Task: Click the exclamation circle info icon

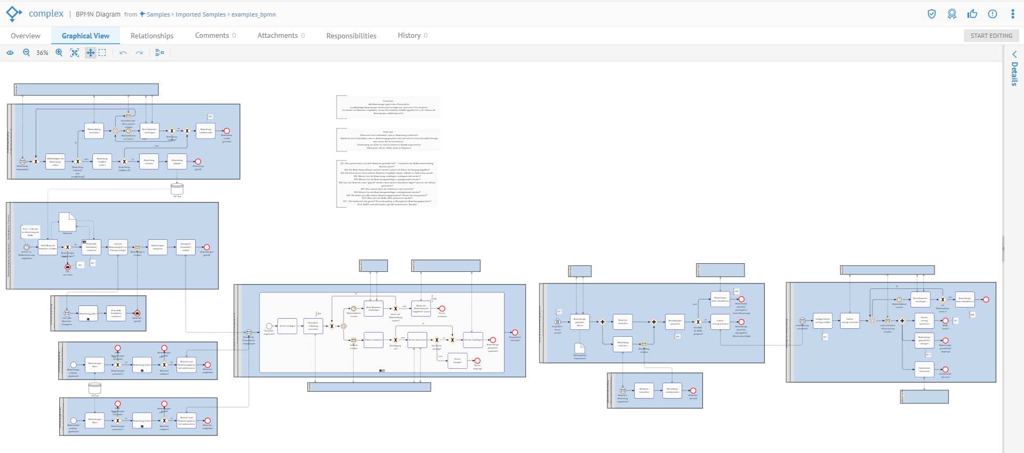Action: tap(993, 14)
